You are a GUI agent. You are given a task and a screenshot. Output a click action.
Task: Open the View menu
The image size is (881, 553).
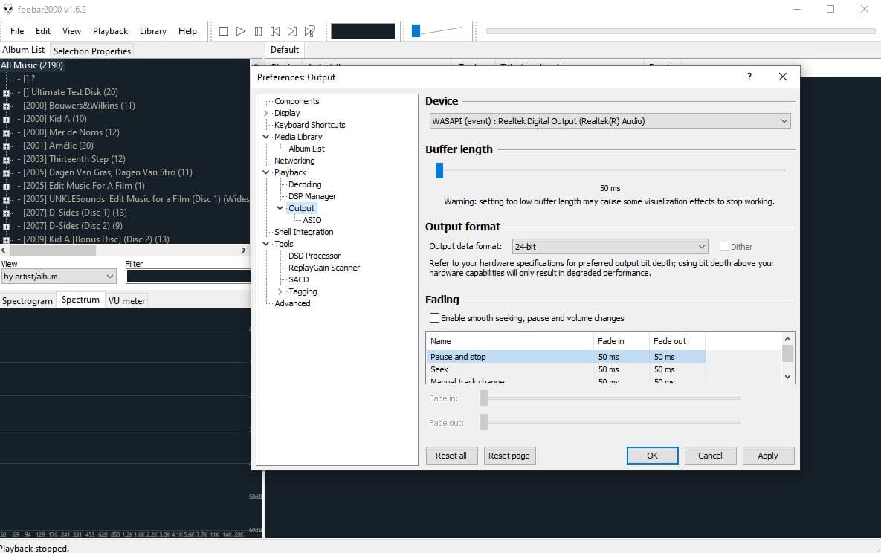pos(71,31)
